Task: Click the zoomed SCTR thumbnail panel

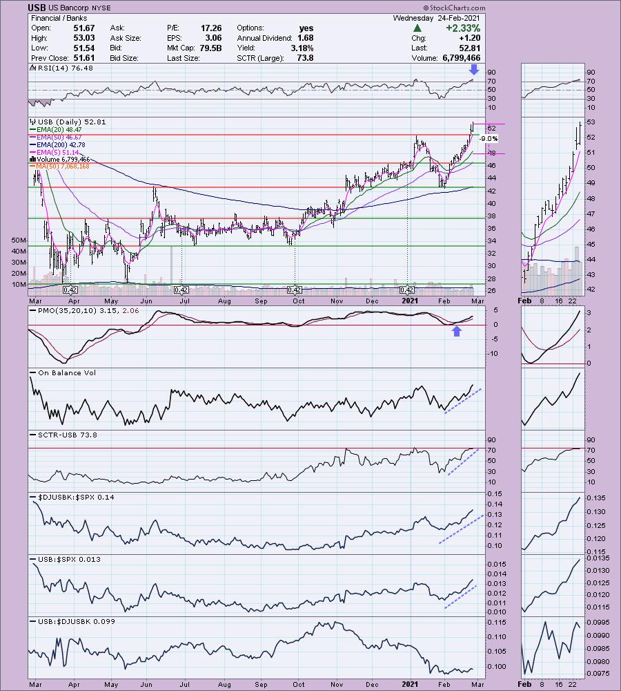Action: [x=553, y=461]
